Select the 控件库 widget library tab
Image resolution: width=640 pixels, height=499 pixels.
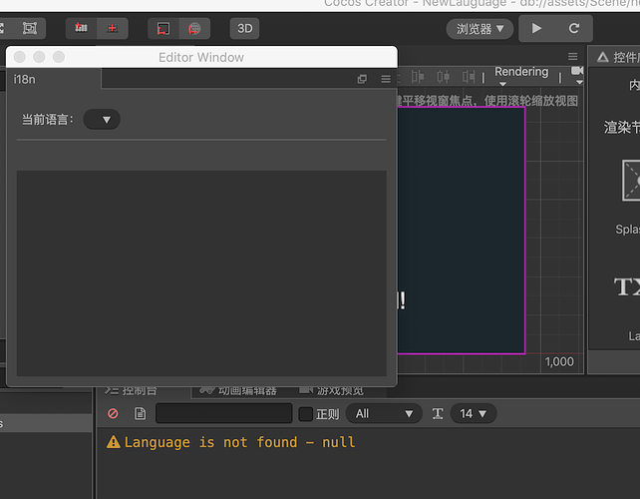[618, 57]
